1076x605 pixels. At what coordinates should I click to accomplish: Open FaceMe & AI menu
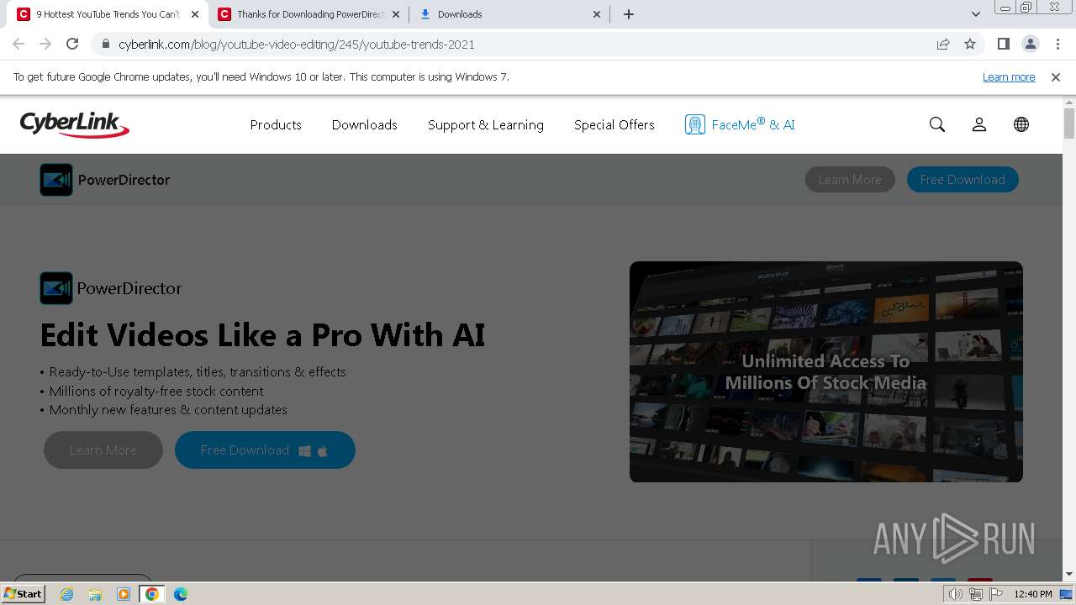(753, 124)
